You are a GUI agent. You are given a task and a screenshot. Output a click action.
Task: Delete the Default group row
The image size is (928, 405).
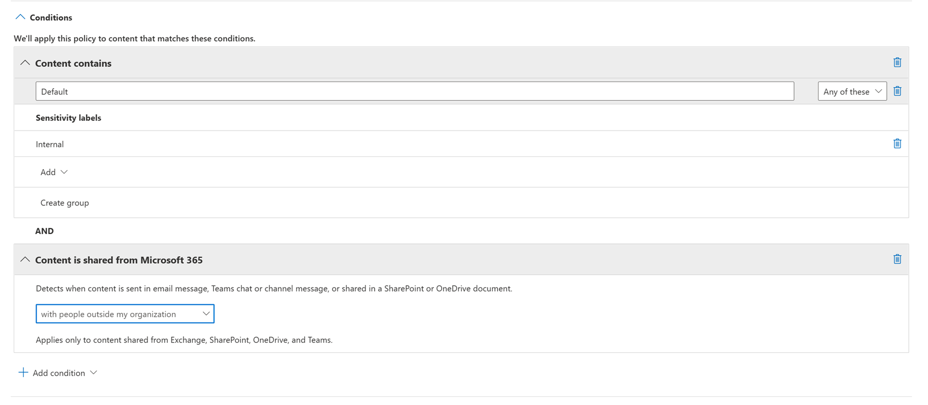point(897,91)
